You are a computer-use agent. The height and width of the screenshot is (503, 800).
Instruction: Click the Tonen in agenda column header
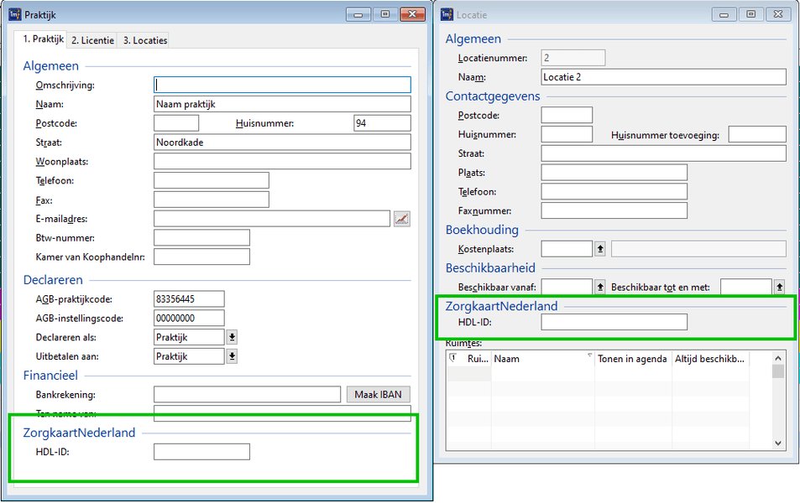(x=633, y=359)
